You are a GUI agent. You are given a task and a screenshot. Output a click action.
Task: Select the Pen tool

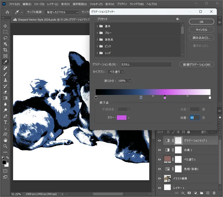5,116
